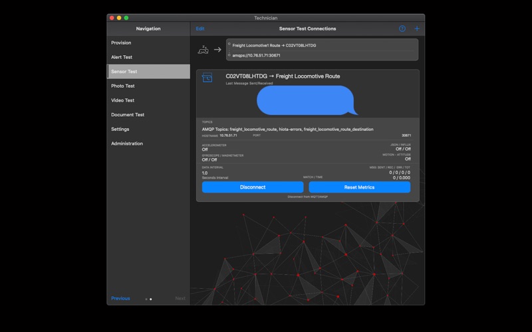Open Administration in the navigation
Viewport: 532px width, 332px height.
tap(148, 143)
